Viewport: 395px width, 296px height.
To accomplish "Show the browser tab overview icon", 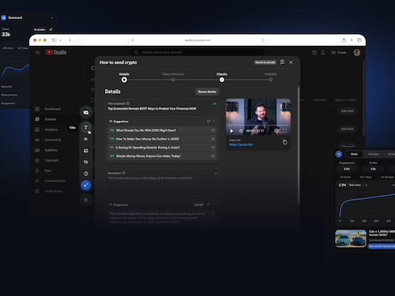I will coord(359,40).
